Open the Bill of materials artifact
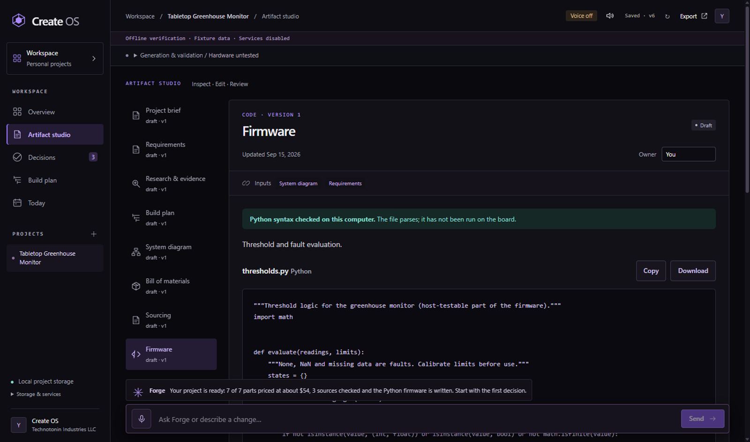 coord(171,286)
